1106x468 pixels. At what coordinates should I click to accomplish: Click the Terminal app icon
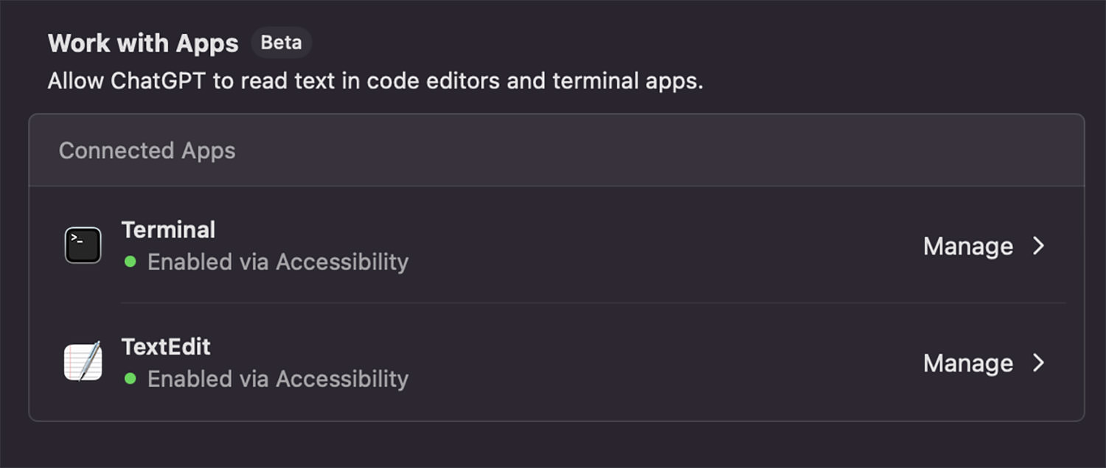tap(83, 245)
